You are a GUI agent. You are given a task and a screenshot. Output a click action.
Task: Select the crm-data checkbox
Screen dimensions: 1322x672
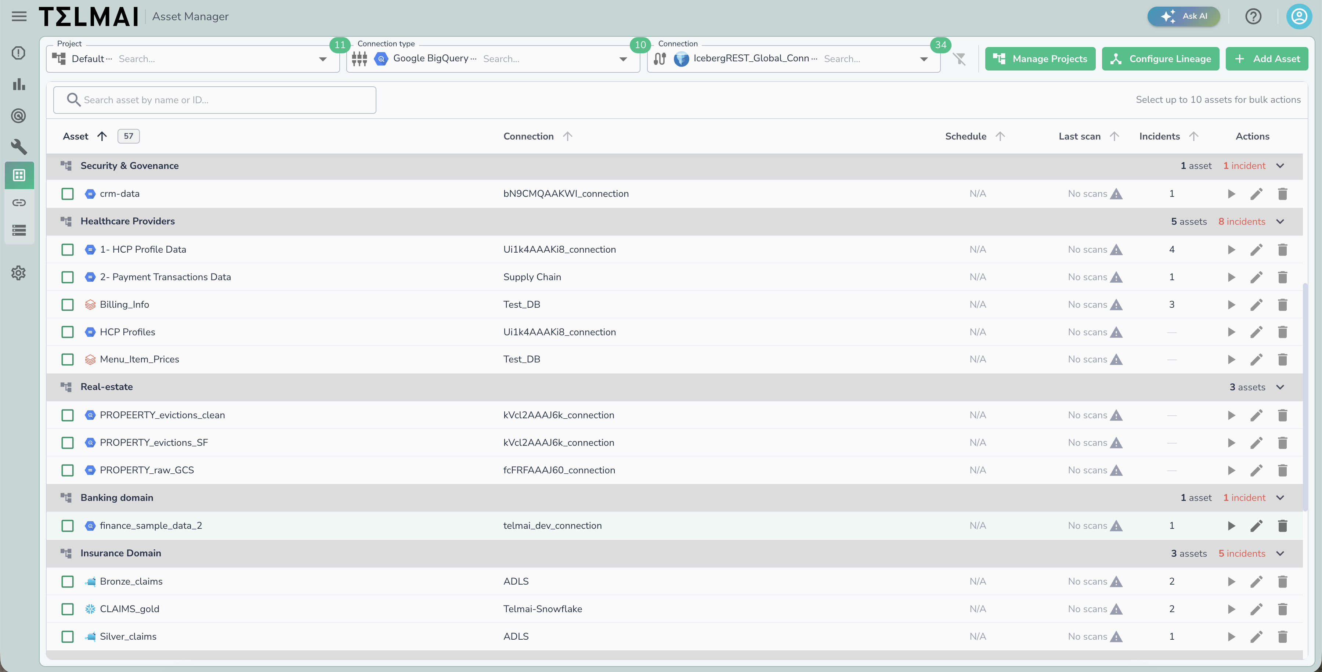(x=67, y=194)
